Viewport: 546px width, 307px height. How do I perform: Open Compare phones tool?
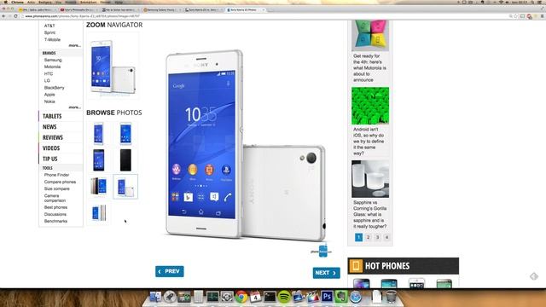coord(60,182)
